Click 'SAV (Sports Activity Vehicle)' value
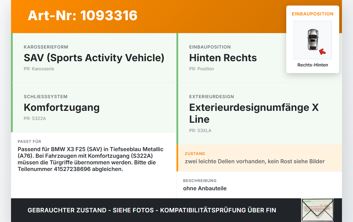Viewport: 353px width, 222px height. click(x=94, y=58)
